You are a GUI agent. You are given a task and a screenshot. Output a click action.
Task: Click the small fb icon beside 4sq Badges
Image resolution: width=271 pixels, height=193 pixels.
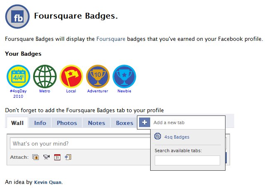pyautogui.click(x=158, y=137)
